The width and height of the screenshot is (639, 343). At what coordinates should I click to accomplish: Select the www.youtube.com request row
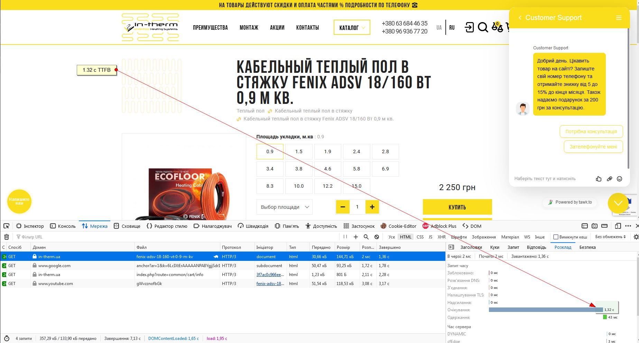(x=223, y=284)
